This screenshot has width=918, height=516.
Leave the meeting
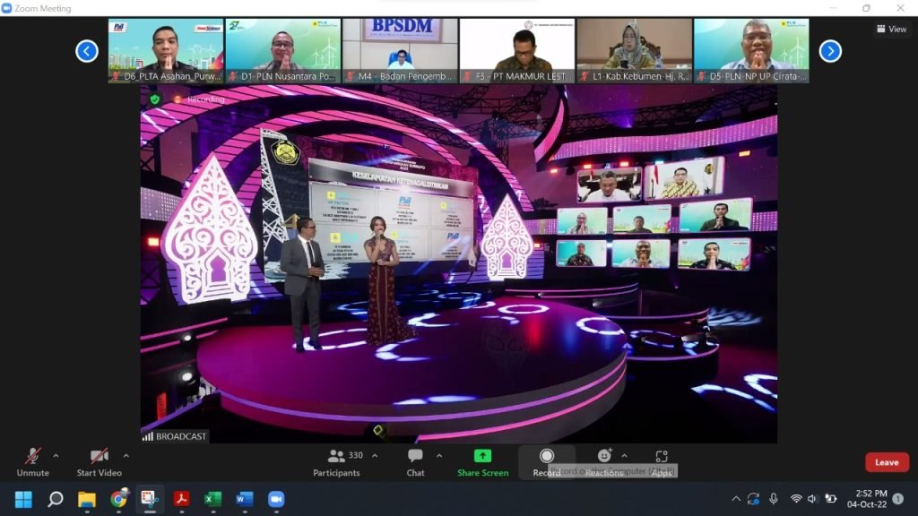click(x=886, y=462)
